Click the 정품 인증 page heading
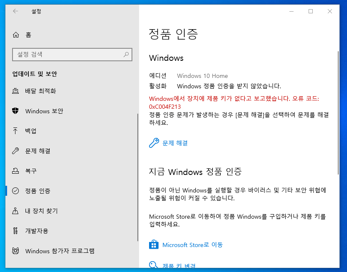Screen dimensions: 347x272 coord(173,34)
